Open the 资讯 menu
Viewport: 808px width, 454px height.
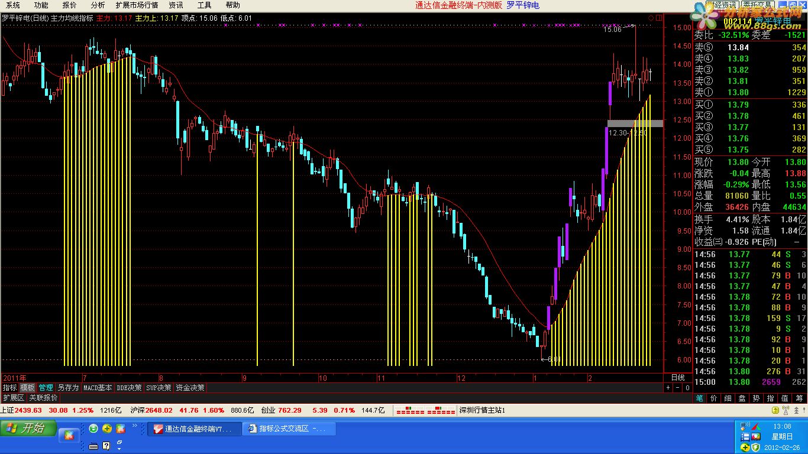point(176,5)
